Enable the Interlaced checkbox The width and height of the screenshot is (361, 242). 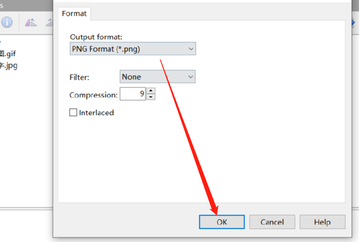pos(73,112)
